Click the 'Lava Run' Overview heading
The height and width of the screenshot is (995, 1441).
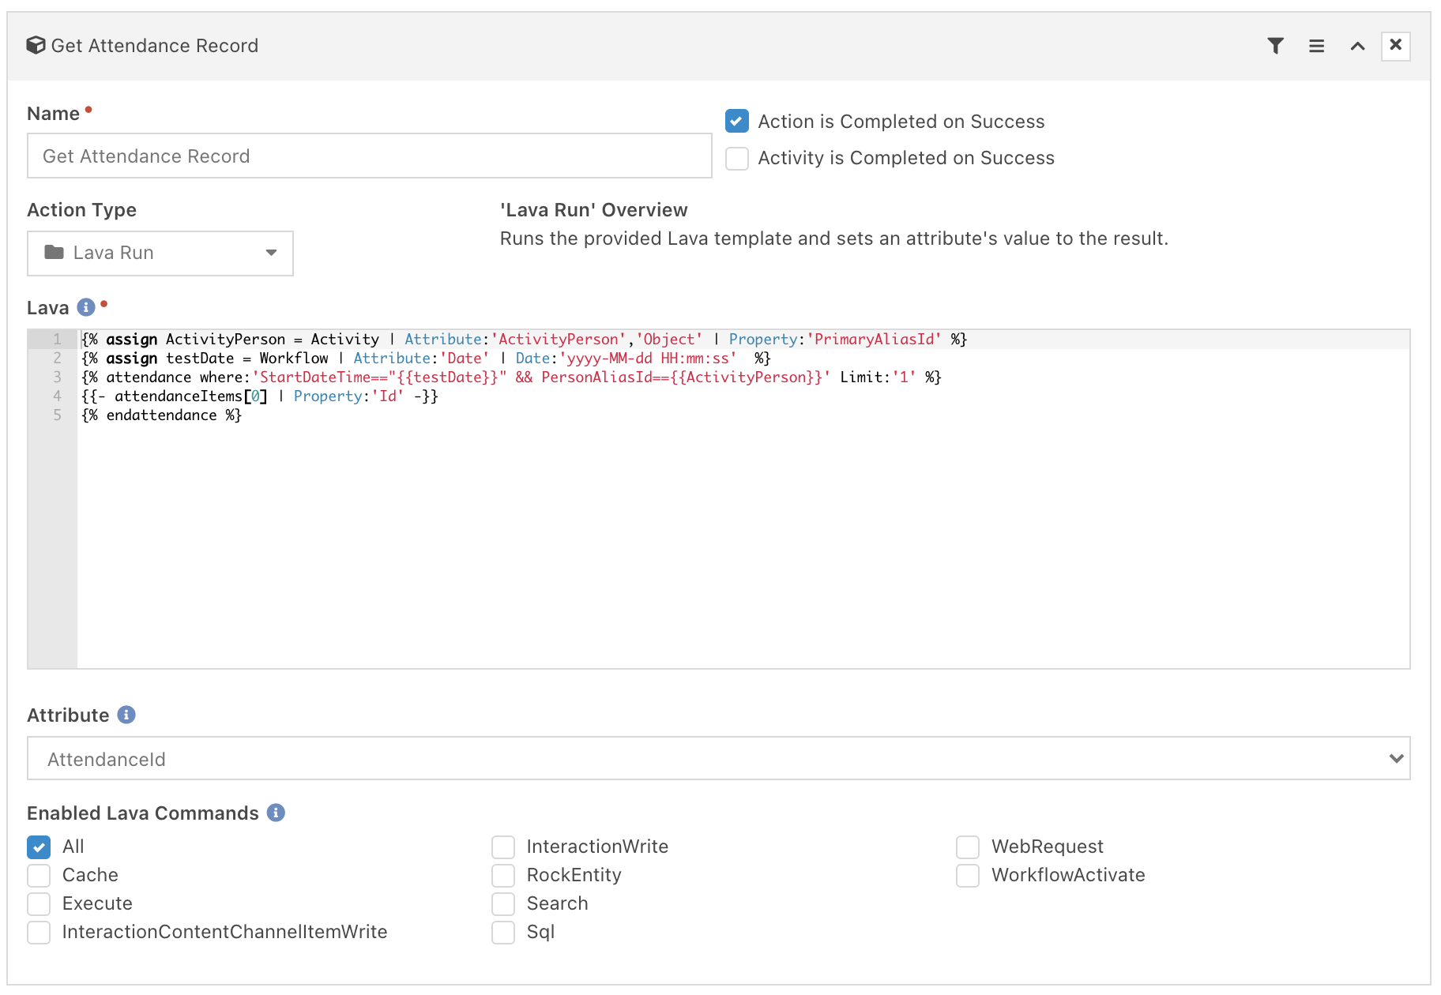[x=593, y=210]
